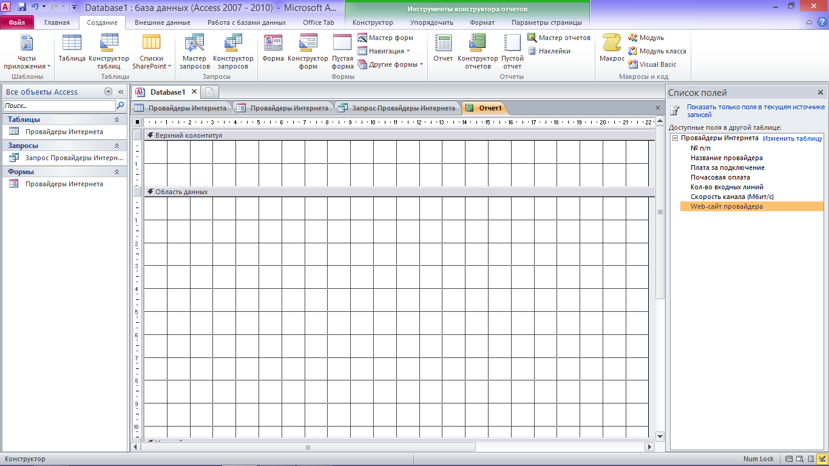
Task: Click the Изменить таблицу link
Action: pos(793,138)
